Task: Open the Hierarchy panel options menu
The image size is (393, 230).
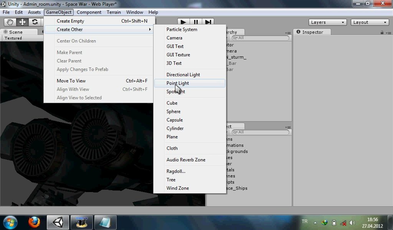Action: click(x=288, y=33)
